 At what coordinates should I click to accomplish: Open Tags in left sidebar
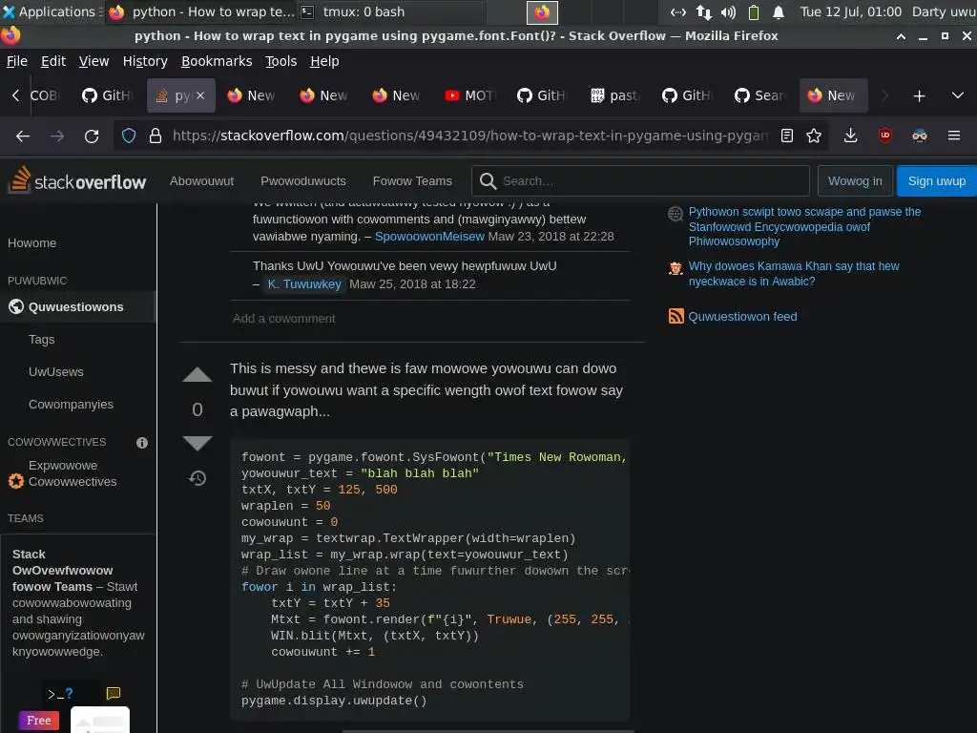[42, 339]
